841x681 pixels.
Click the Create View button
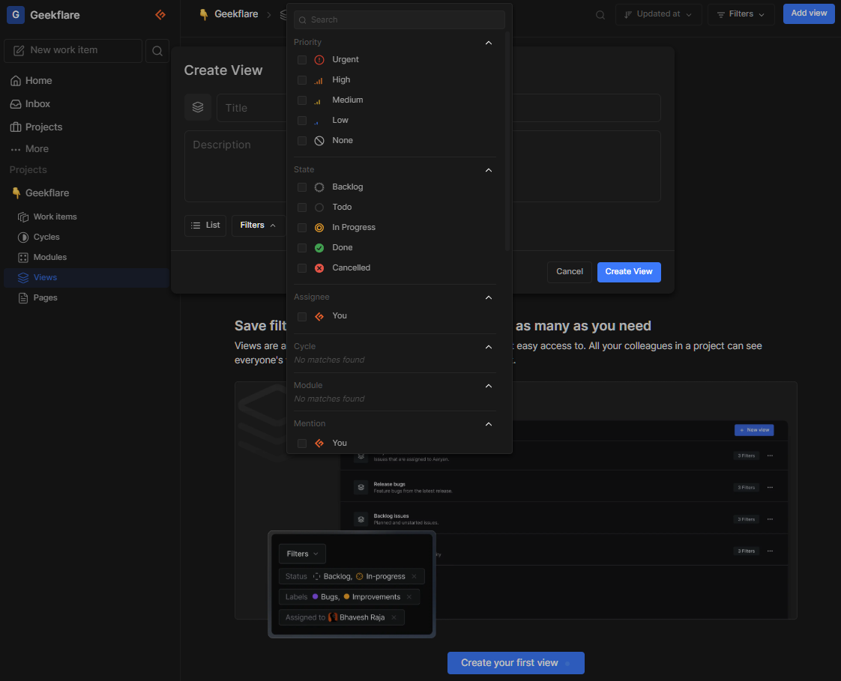pos(629,272)
